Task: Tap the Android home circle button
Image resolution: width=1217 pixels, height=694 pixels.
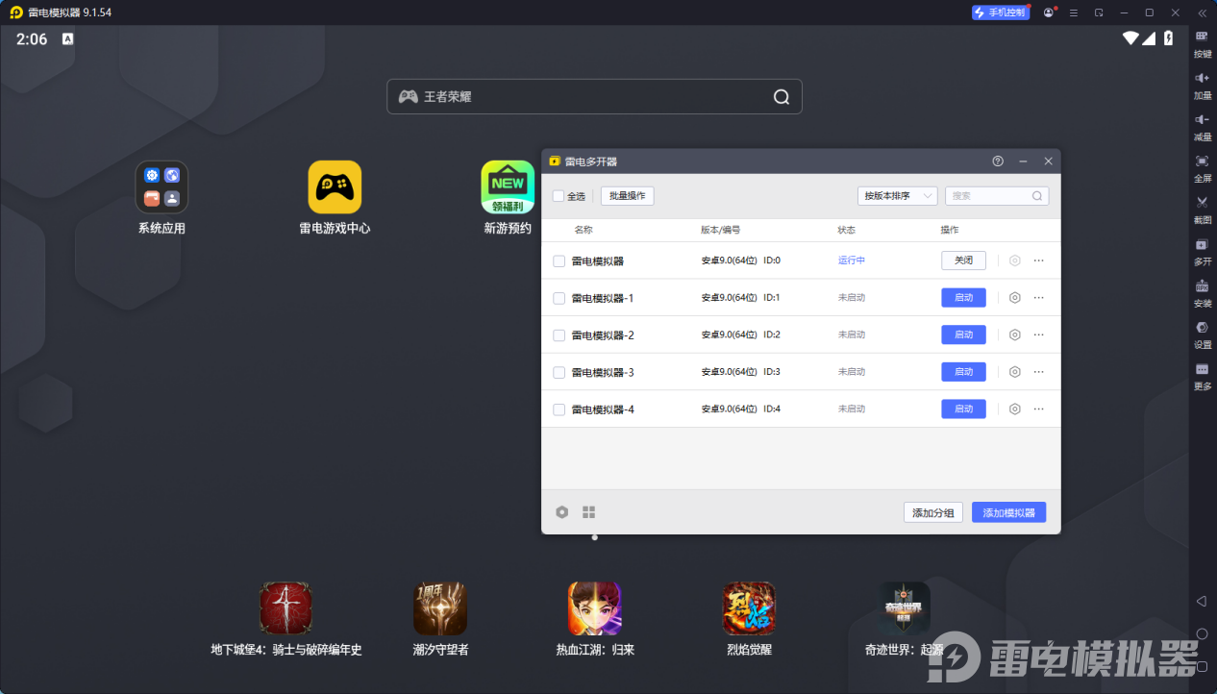Action: (x=1202, y=633)
